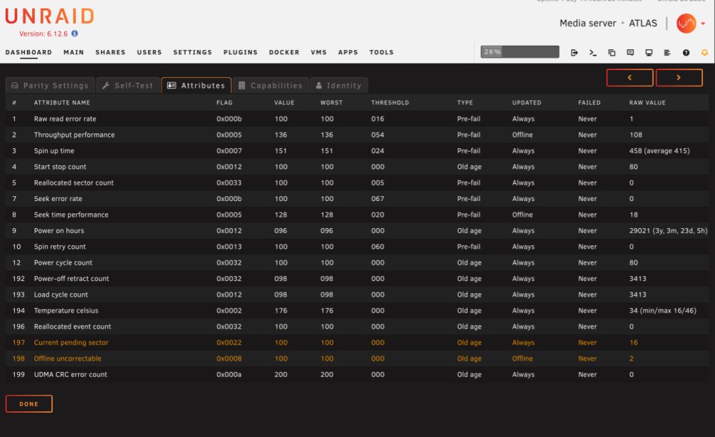Switch to the Self-Test tab

(x=128, y=85)
